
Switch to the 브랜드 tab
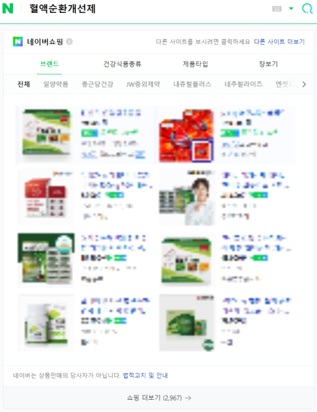tap(49, 64)
